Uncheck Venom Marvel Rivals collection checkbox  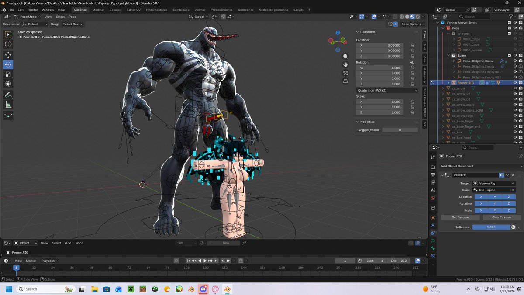pos(509,23)
